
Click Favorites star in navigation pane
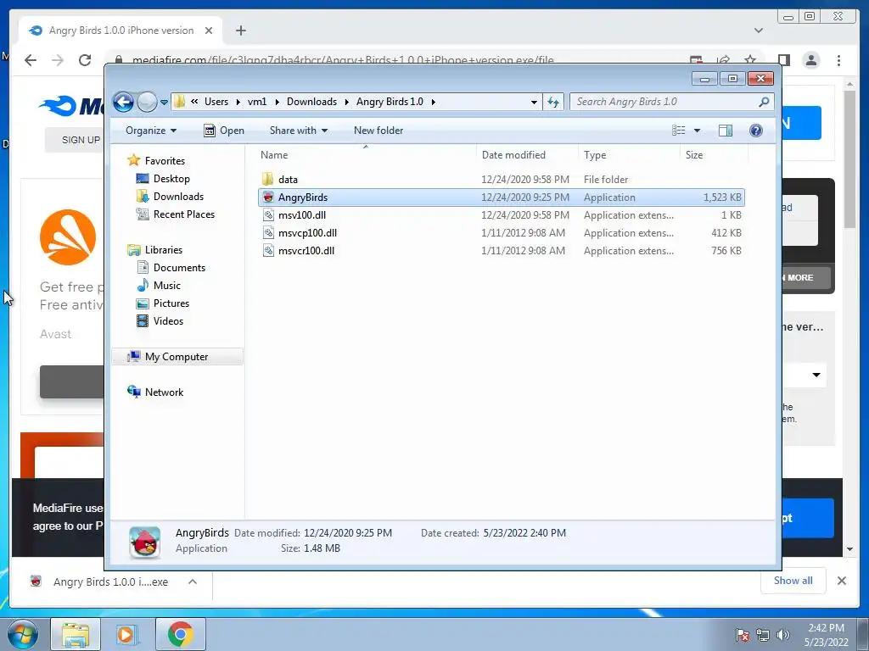(133, 160)
